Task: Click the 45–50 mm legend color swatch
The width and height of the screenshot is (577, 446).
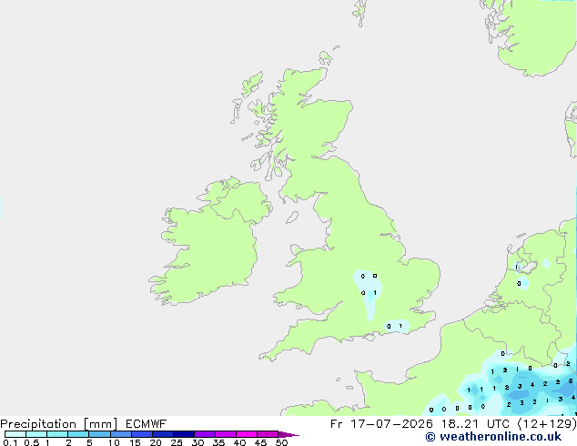Action: point(268,434)
